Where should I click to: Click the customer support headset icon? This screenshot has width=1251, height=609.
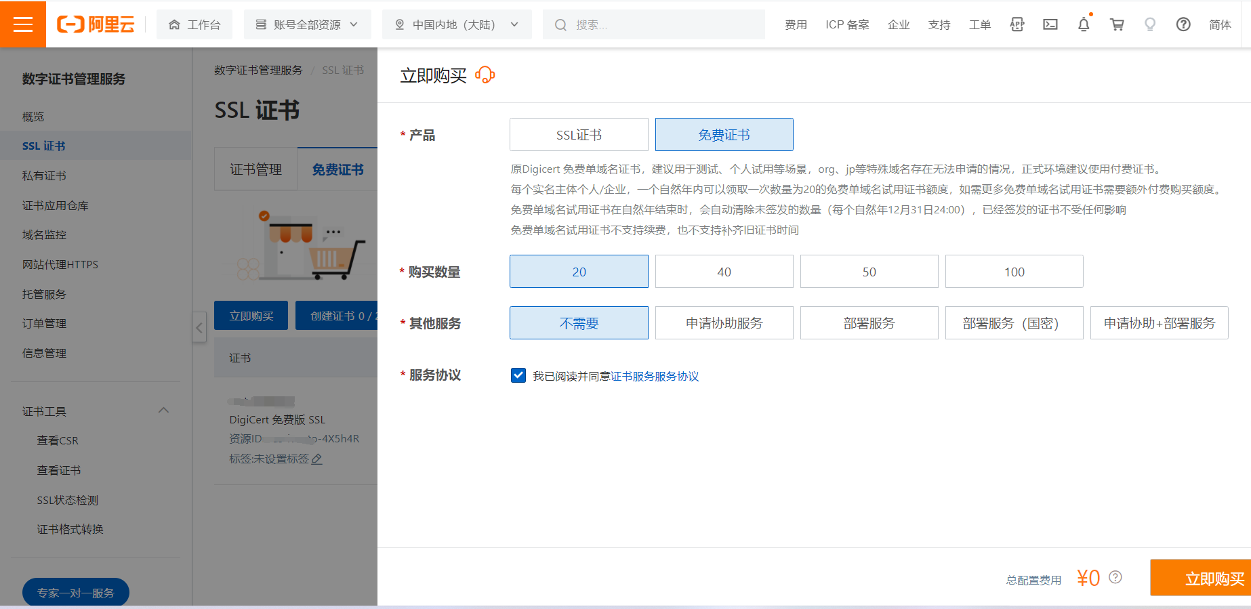(x=485, y=75)
